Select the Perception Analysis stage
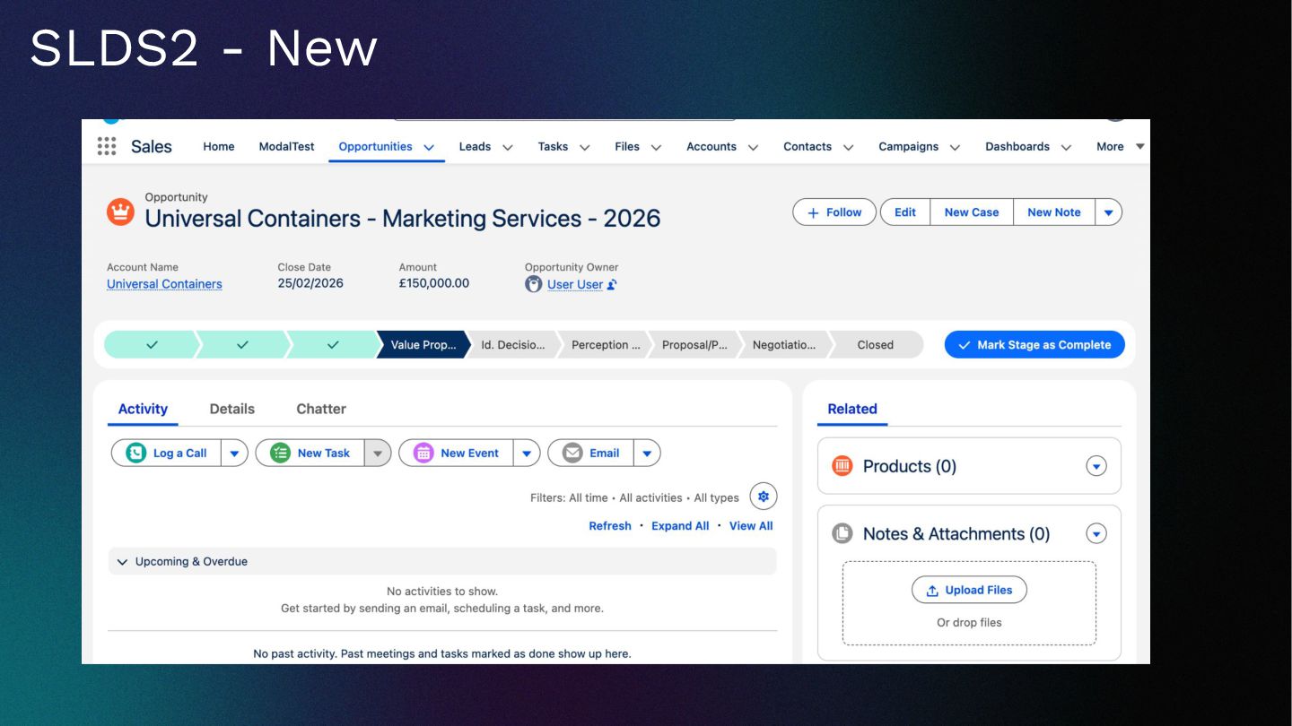The height and width of the screenshot is (726, 1292). click(606, 345)
